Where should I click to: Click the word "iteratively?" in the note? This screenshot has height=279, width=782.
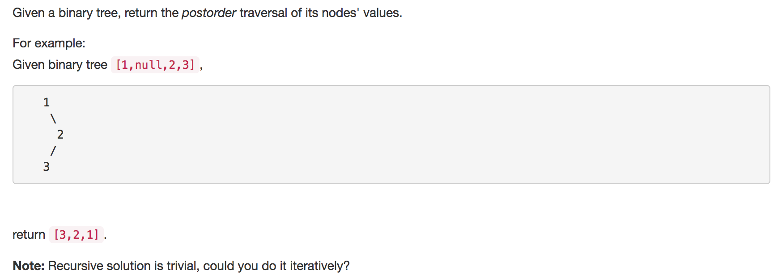[x=320, y=266]
